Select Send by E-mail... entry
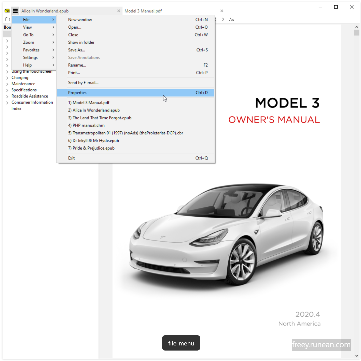 coord(135,83)
